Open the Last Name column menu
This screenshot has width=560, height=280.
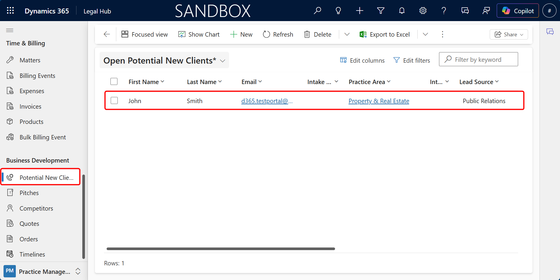(204, 82)
